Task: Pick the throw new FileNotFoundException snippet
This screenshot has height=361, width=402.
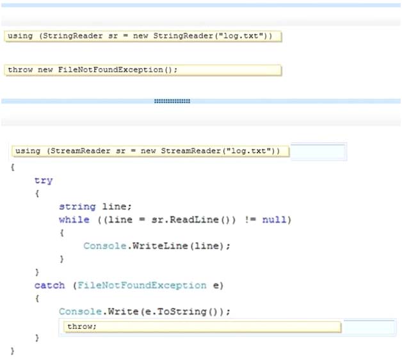Action: pyautogui.click(x=143, y=70)
